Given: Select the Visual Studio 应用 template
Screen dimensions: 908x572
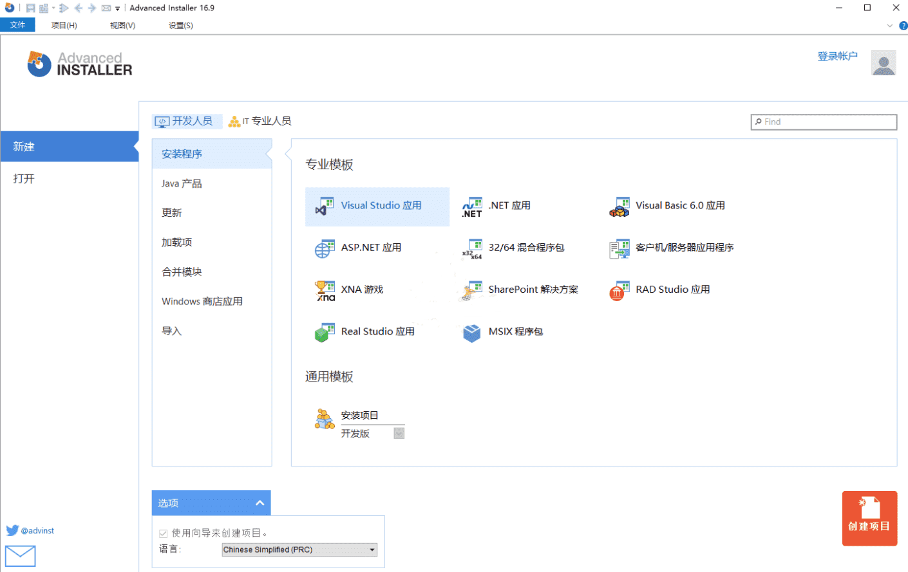Looking at the screenshot, I should 377,206.
